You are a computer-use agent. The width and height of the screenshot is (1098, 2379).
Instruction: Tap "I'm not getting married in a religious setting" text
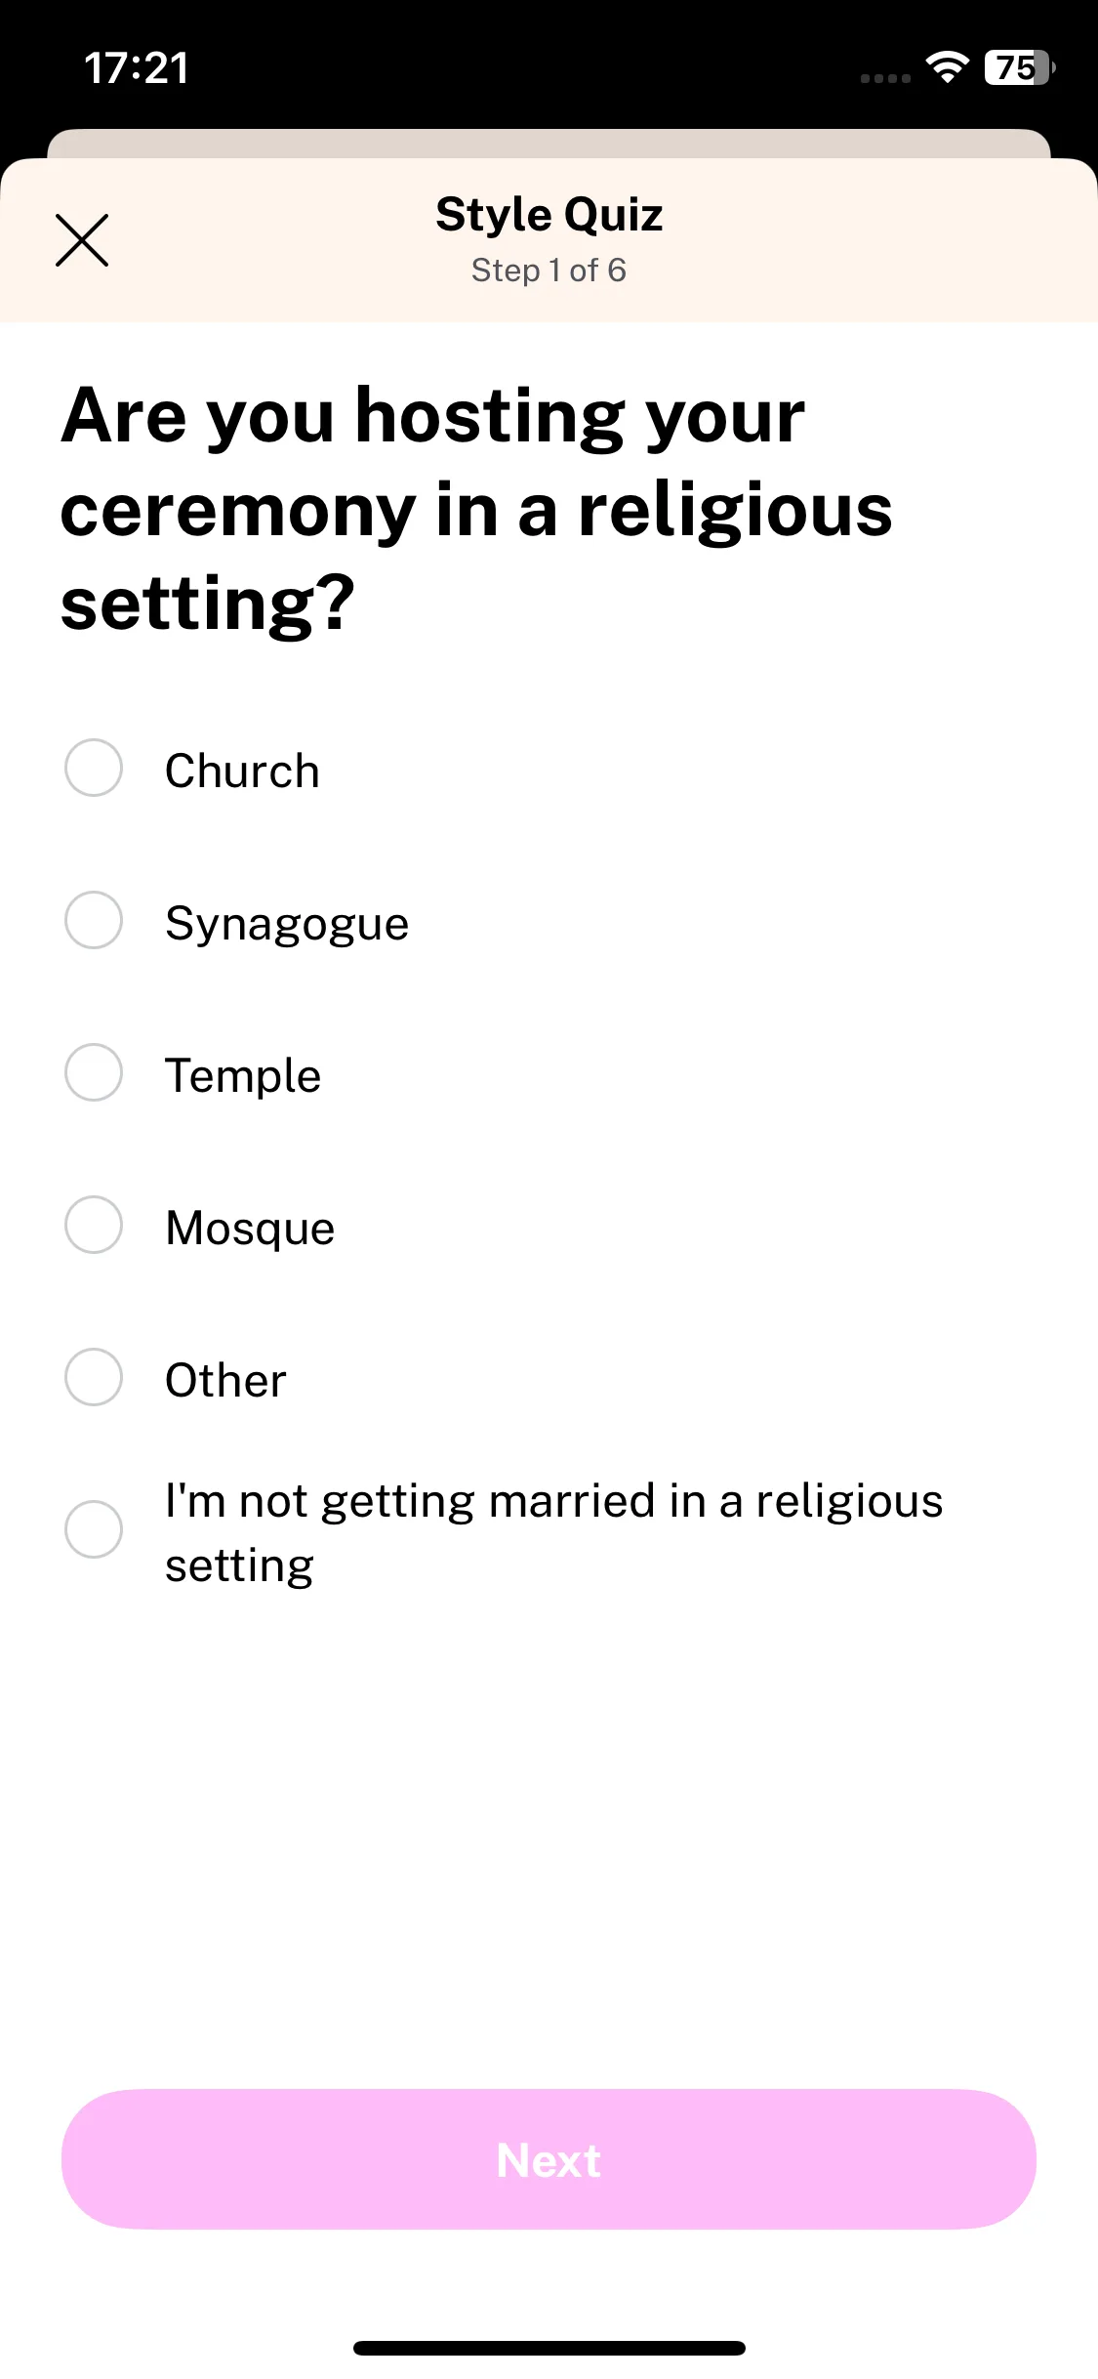click(x=553, y=1533)
